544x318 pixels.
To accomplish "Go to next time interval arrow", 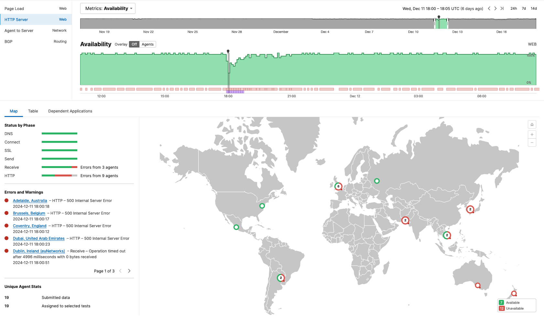I will tap(495, 8).
